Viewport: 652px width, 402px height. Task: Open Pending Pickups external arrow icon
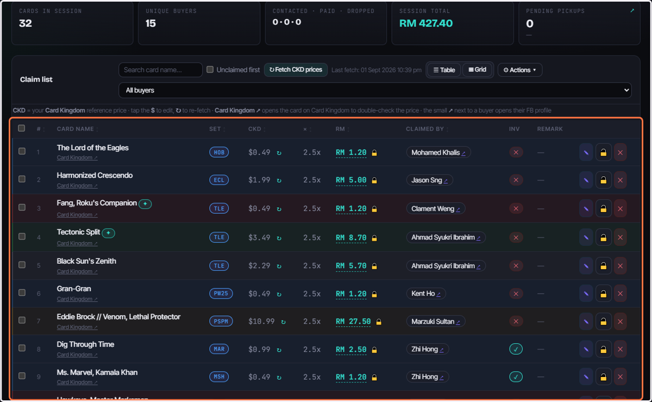click(x=632, y=10)
